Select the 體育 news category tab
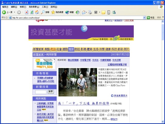The height and width of the screenshot is (124, 165). tap(89, 49)
